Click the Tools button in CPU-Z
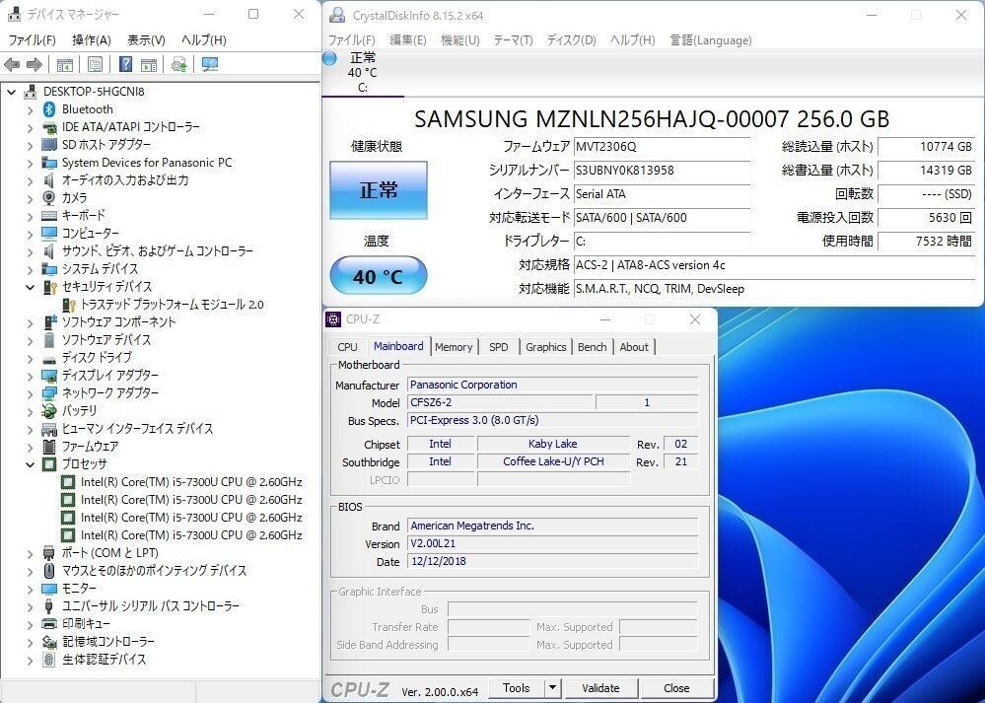 (517, 688)
